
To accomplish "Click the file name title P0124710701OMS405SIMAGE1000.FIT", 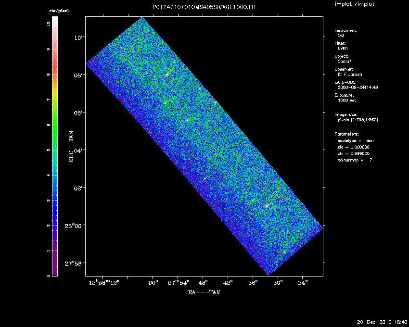I will tap(204, 7).
